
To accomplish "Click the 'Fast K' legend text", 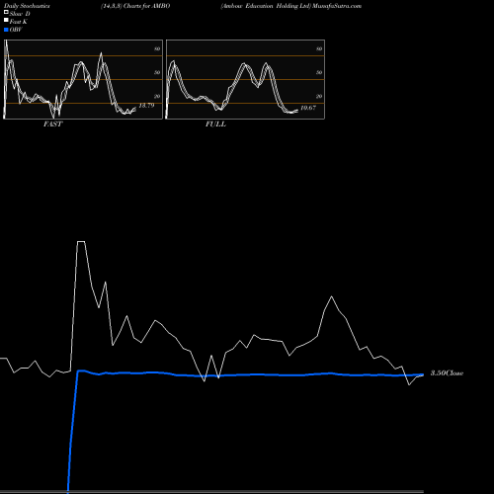I will (x=19, y=22).
